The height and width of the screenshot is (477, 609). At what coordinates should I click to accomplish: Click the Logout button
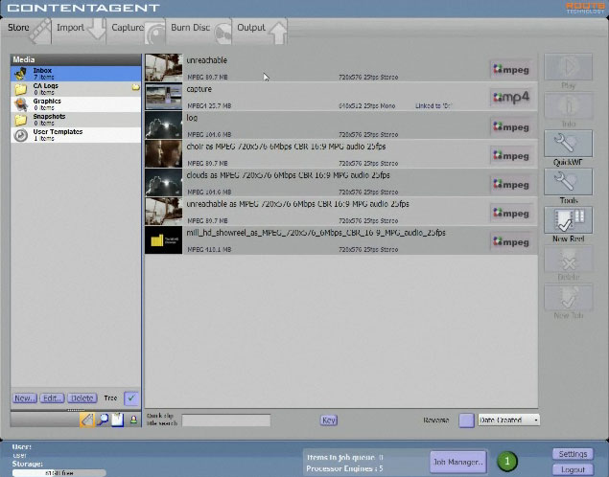pyautogui.click(x=572, y=469)
